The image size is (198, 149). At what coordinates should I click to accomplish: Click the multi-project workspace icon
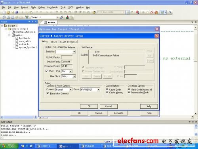(x=71, y=17)
